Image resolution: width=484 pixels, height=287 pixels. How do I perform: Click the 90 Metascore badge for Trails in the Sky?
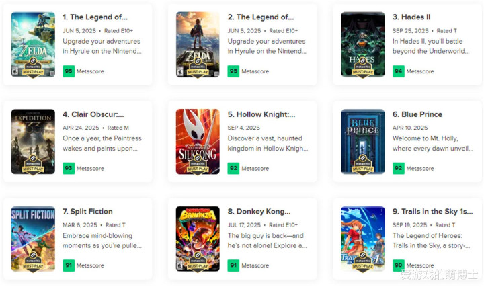click(398, 265)
